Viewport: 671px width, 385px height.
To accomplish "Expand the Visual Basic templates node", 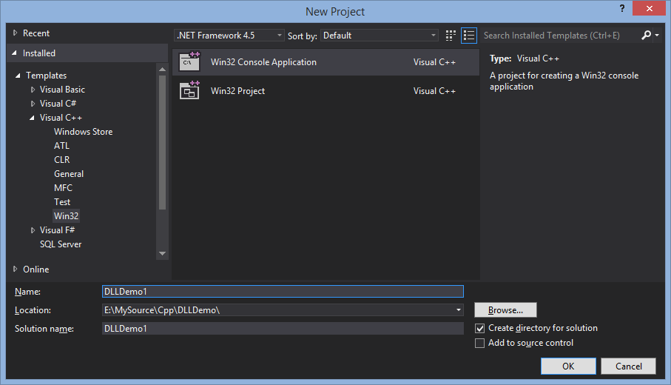I will 33,90.
